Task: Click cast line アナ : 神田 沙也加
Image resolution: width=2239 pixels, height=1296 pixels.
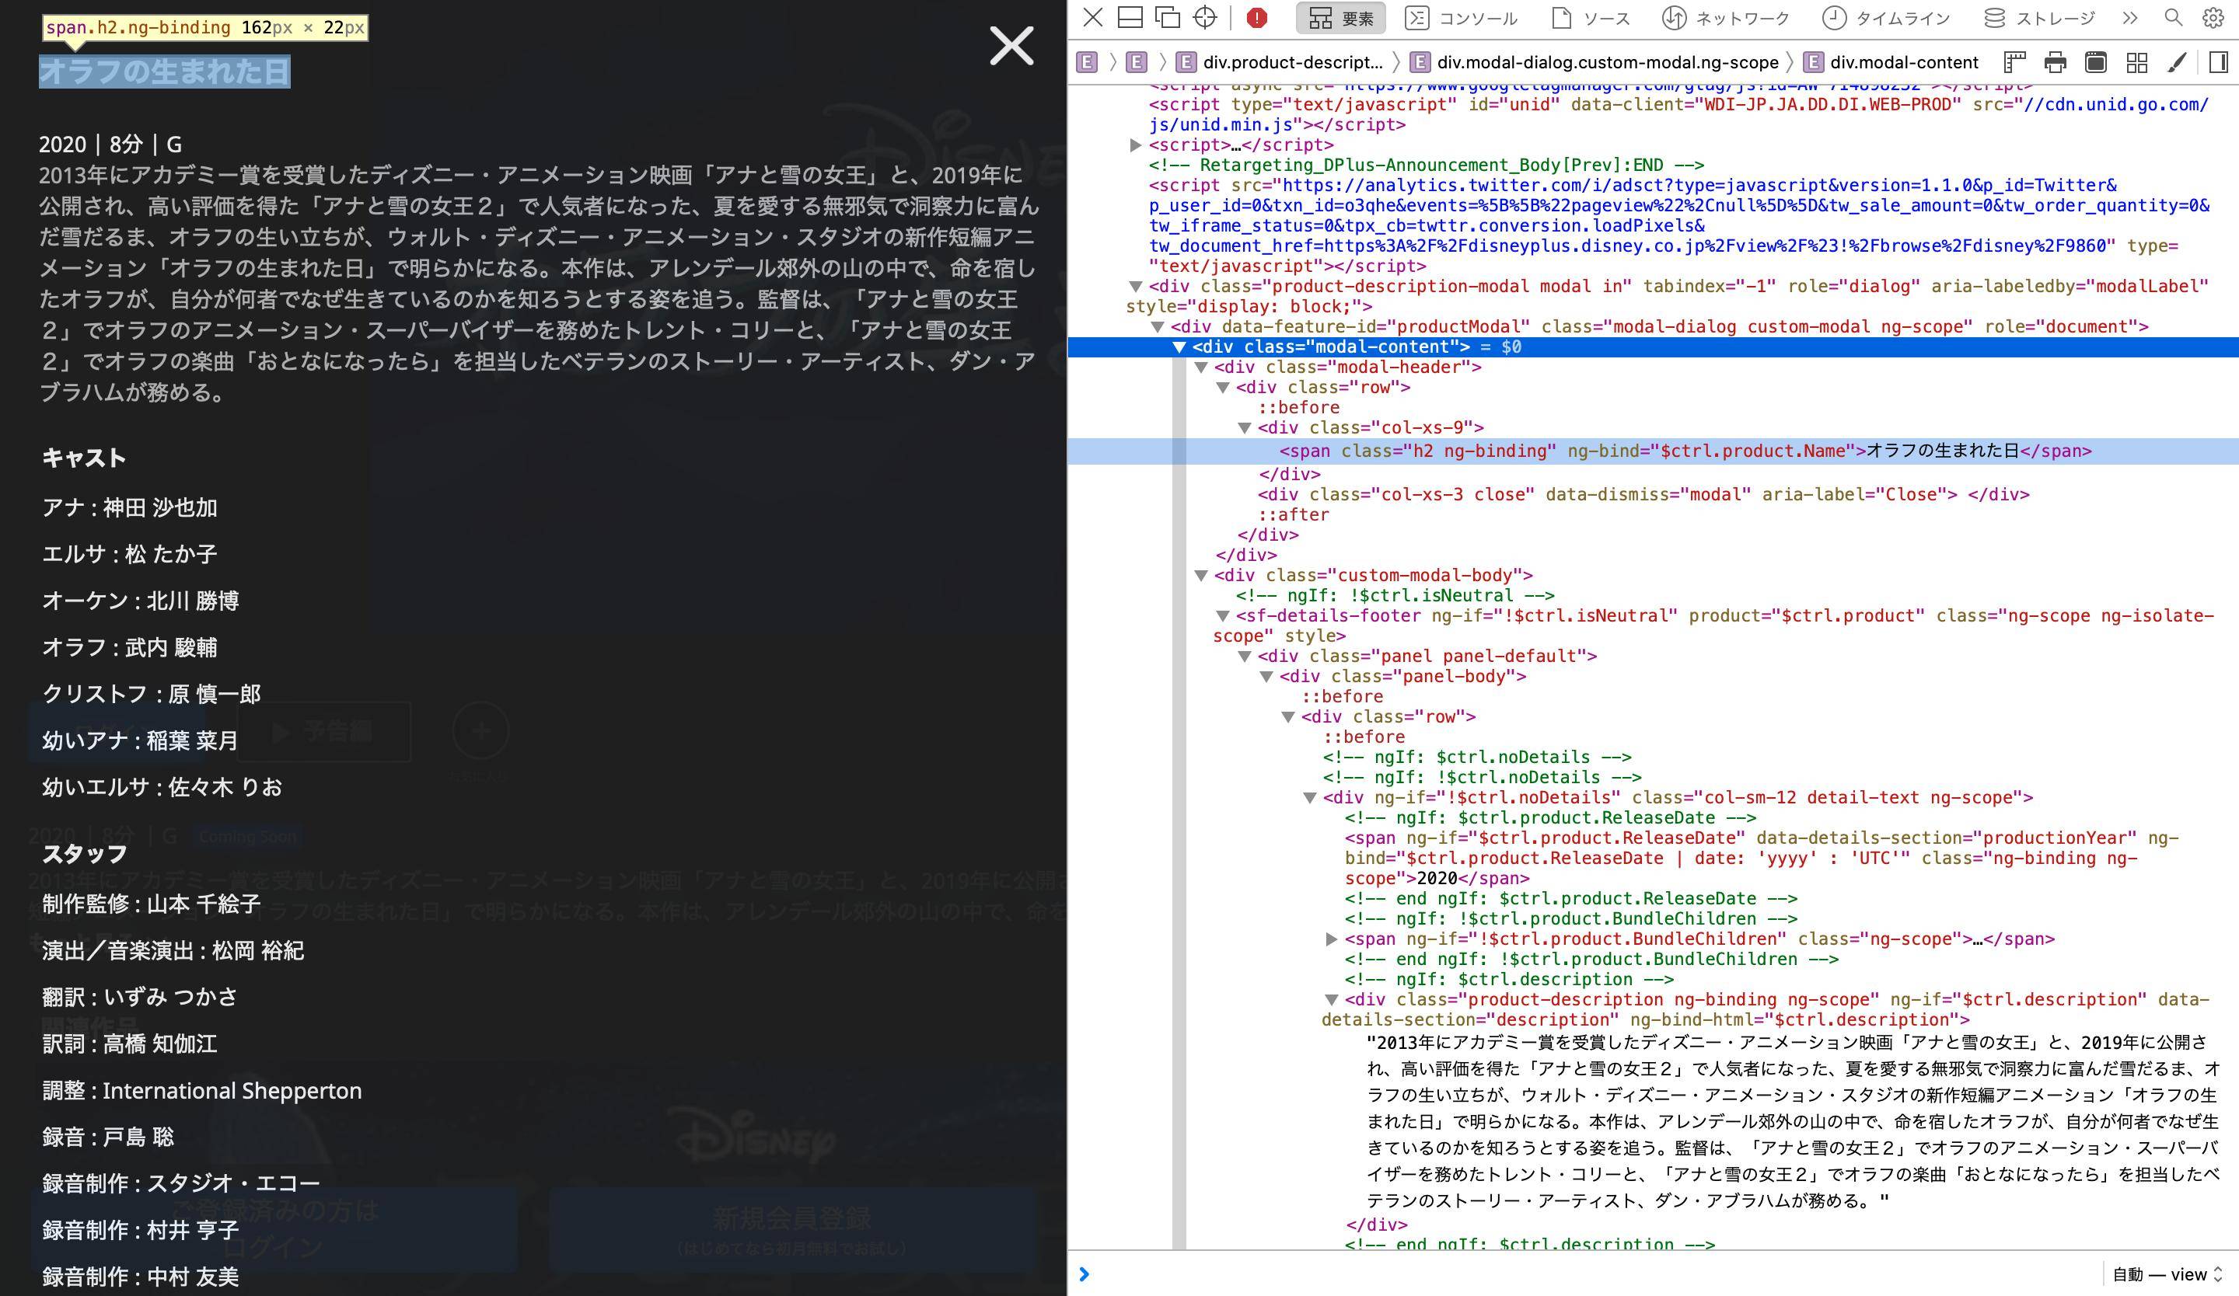Action: point(130,507)
